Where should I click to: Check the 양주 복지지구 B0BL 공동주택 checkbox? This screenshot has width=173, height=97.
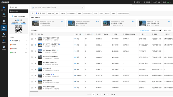pos(32,45)
